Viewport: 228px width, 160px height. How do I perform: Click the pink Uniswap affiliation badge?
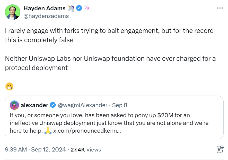pyautogui.click(x=87, y=8)
